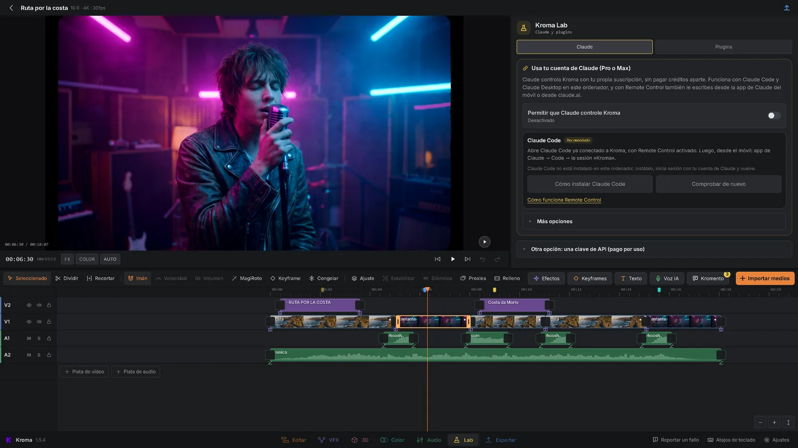798x448 pixels.
Task: Open the Color workspace tab
Action: point(393,440)
